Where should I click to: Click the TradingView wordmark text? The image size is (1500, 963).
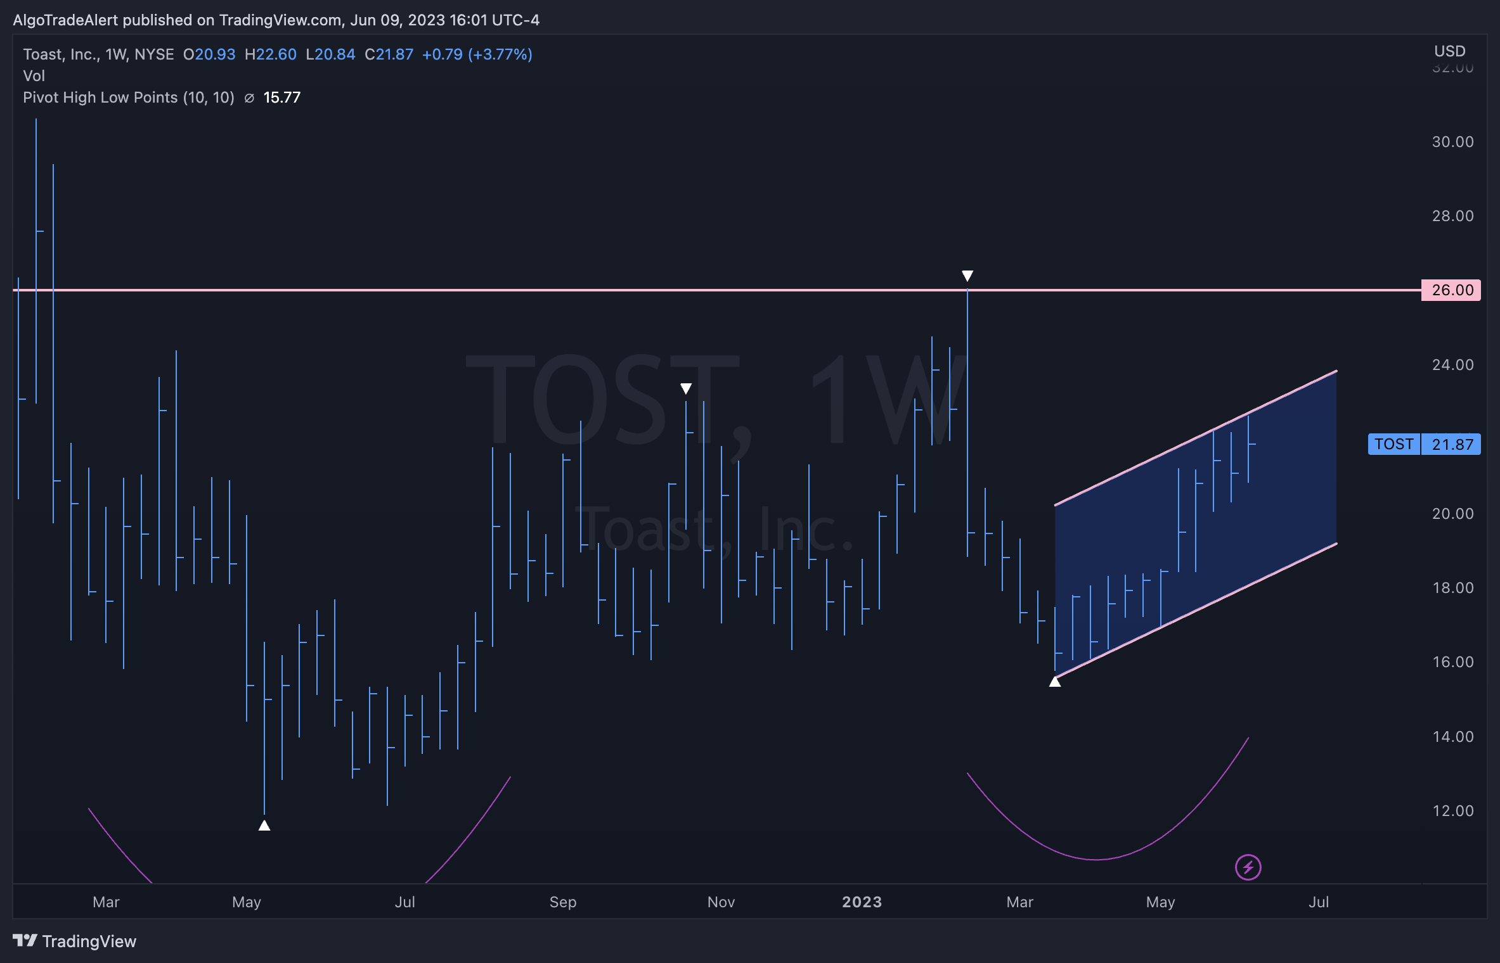tap(89, 941)
